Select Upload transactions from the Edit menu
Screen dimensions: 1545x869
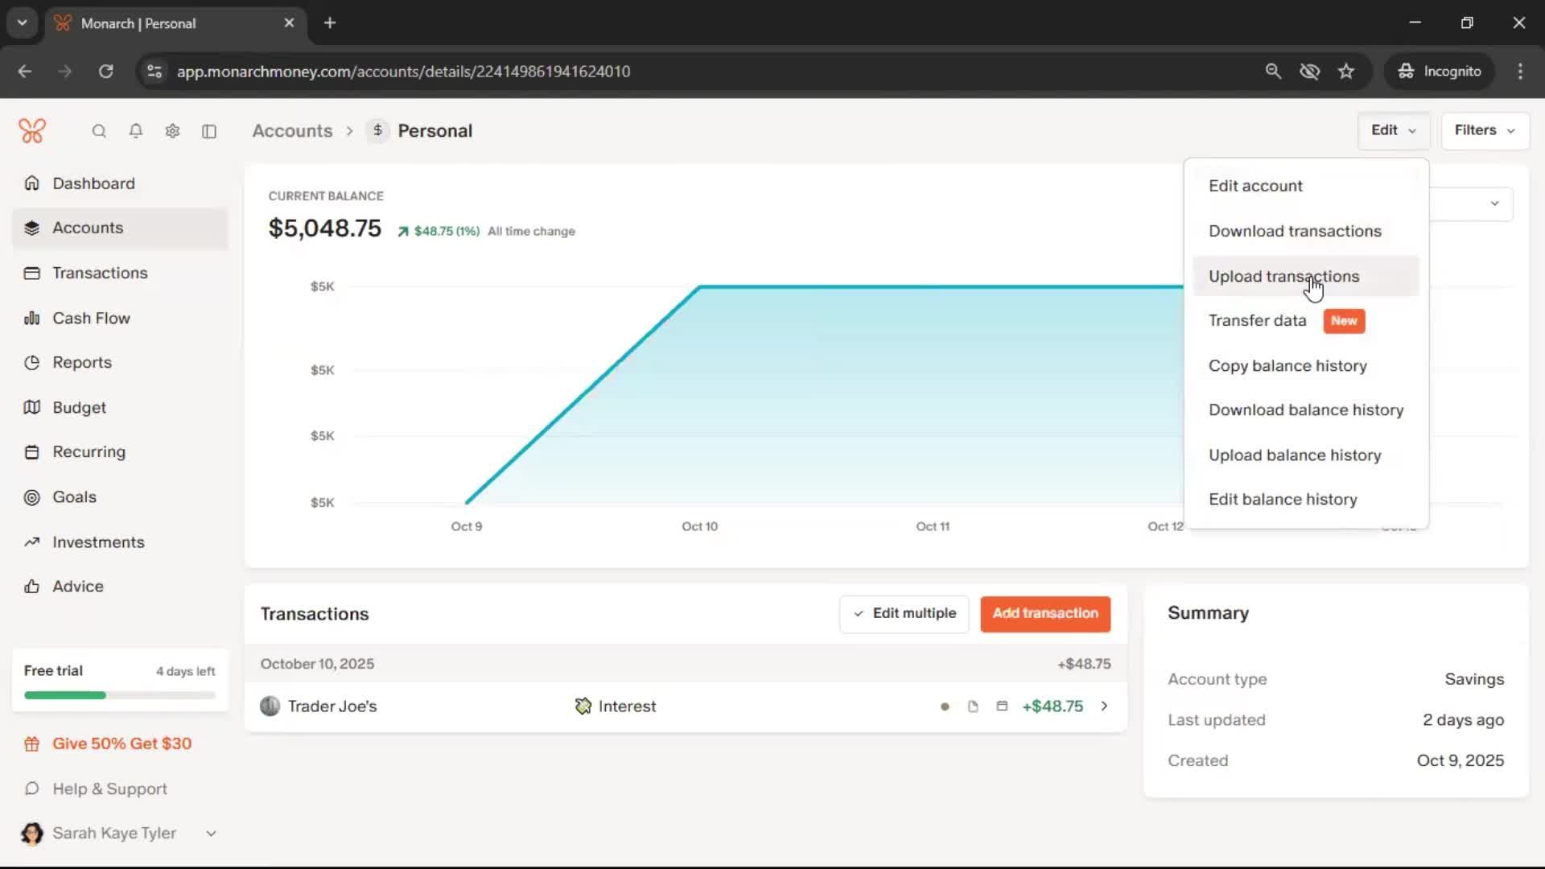[x=1283, y=277]
